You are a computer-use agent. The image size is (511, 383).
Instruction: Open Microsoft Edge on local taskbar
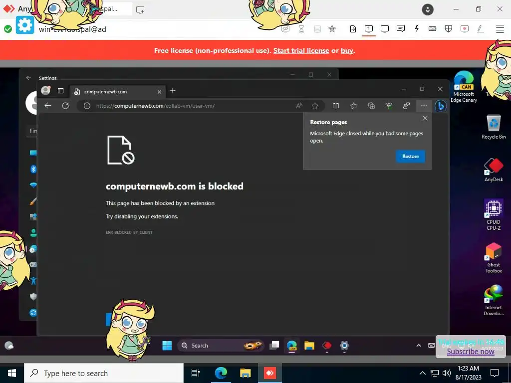tap(221, 373)
